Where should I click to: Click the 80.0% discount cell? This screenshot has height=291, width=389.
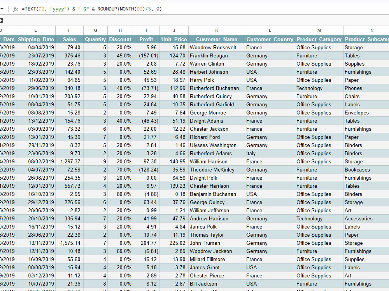pyautogui.click(x=120, y=194)
